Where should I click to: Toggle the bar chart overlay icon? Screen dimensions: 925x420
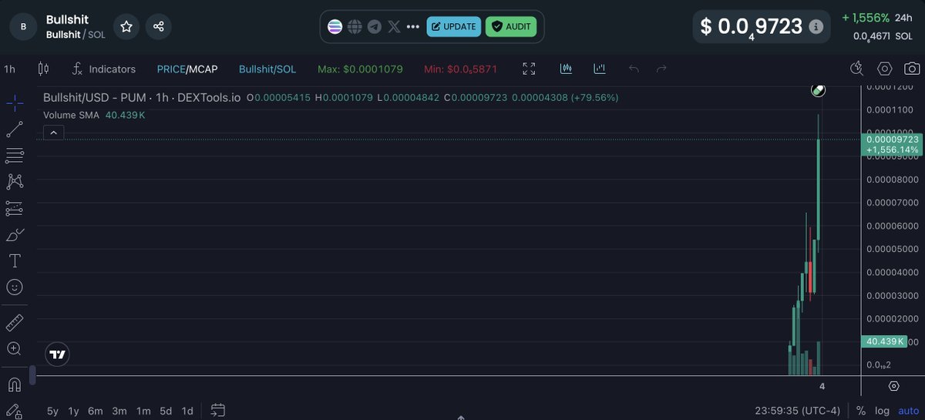(x=600, y=69)
